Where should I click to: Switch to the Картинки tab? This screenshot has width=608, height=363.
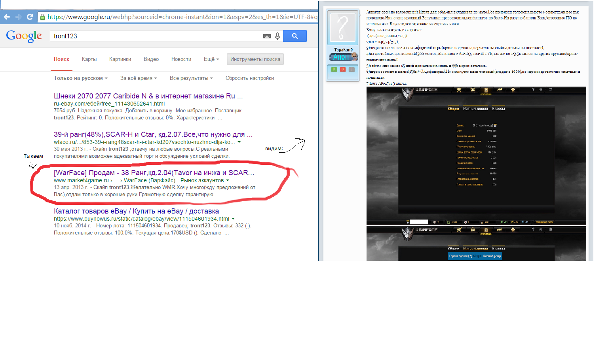click(120, 59)
